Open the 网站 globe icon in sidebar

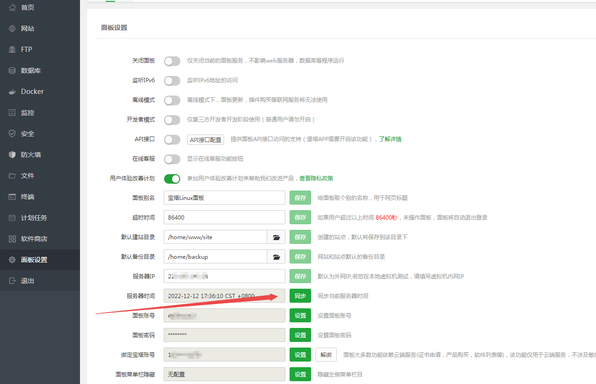[x=12, y=28]
